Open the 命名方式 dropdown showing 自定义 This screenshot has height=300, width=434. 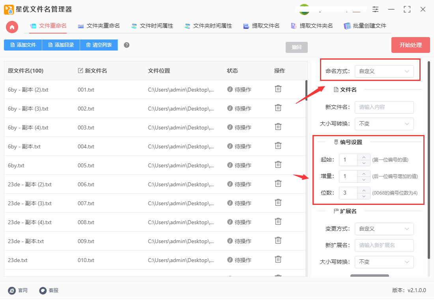coord(384,71)
